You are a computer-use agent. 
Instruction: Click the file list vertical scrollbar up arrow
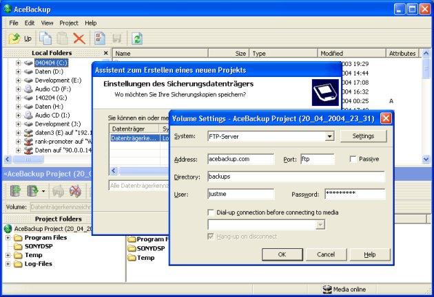coord(426,53)
